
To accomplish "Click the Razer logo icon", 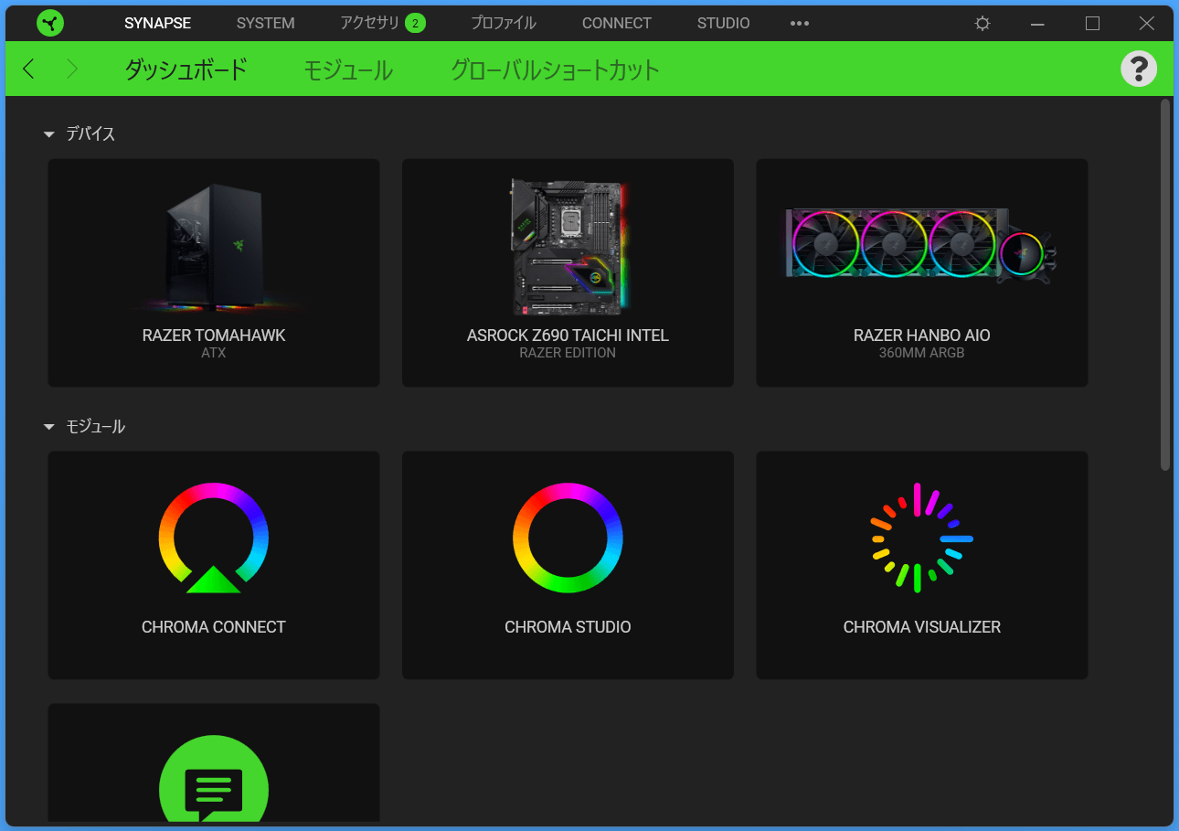I will 50,23.
